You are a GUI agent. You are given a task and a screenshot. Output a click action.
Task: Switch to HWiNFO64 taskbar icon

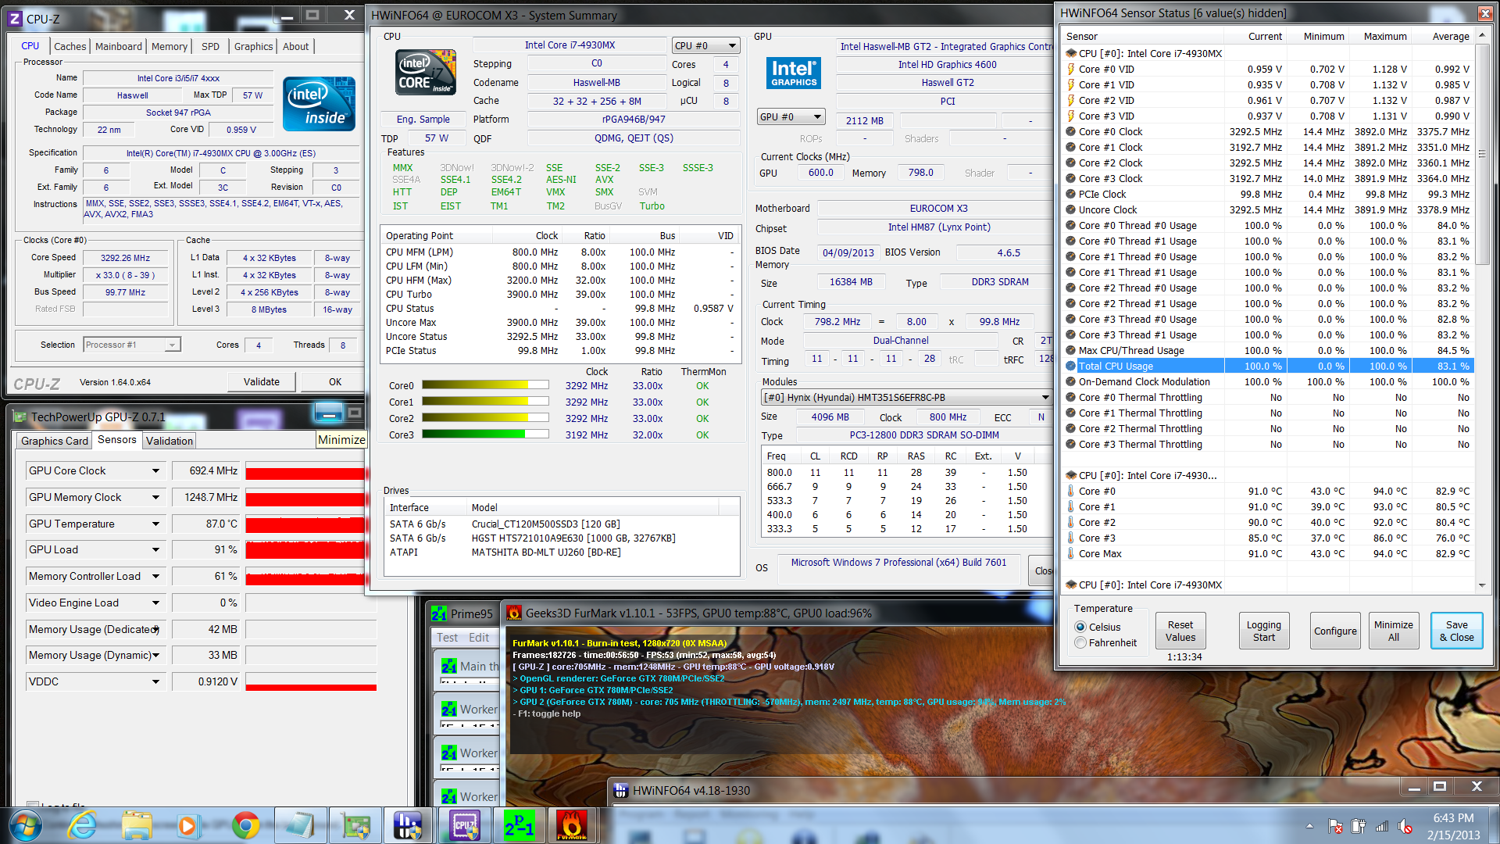[408, 825]
